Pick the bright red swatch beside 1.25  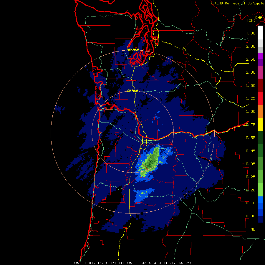point(260,98)
